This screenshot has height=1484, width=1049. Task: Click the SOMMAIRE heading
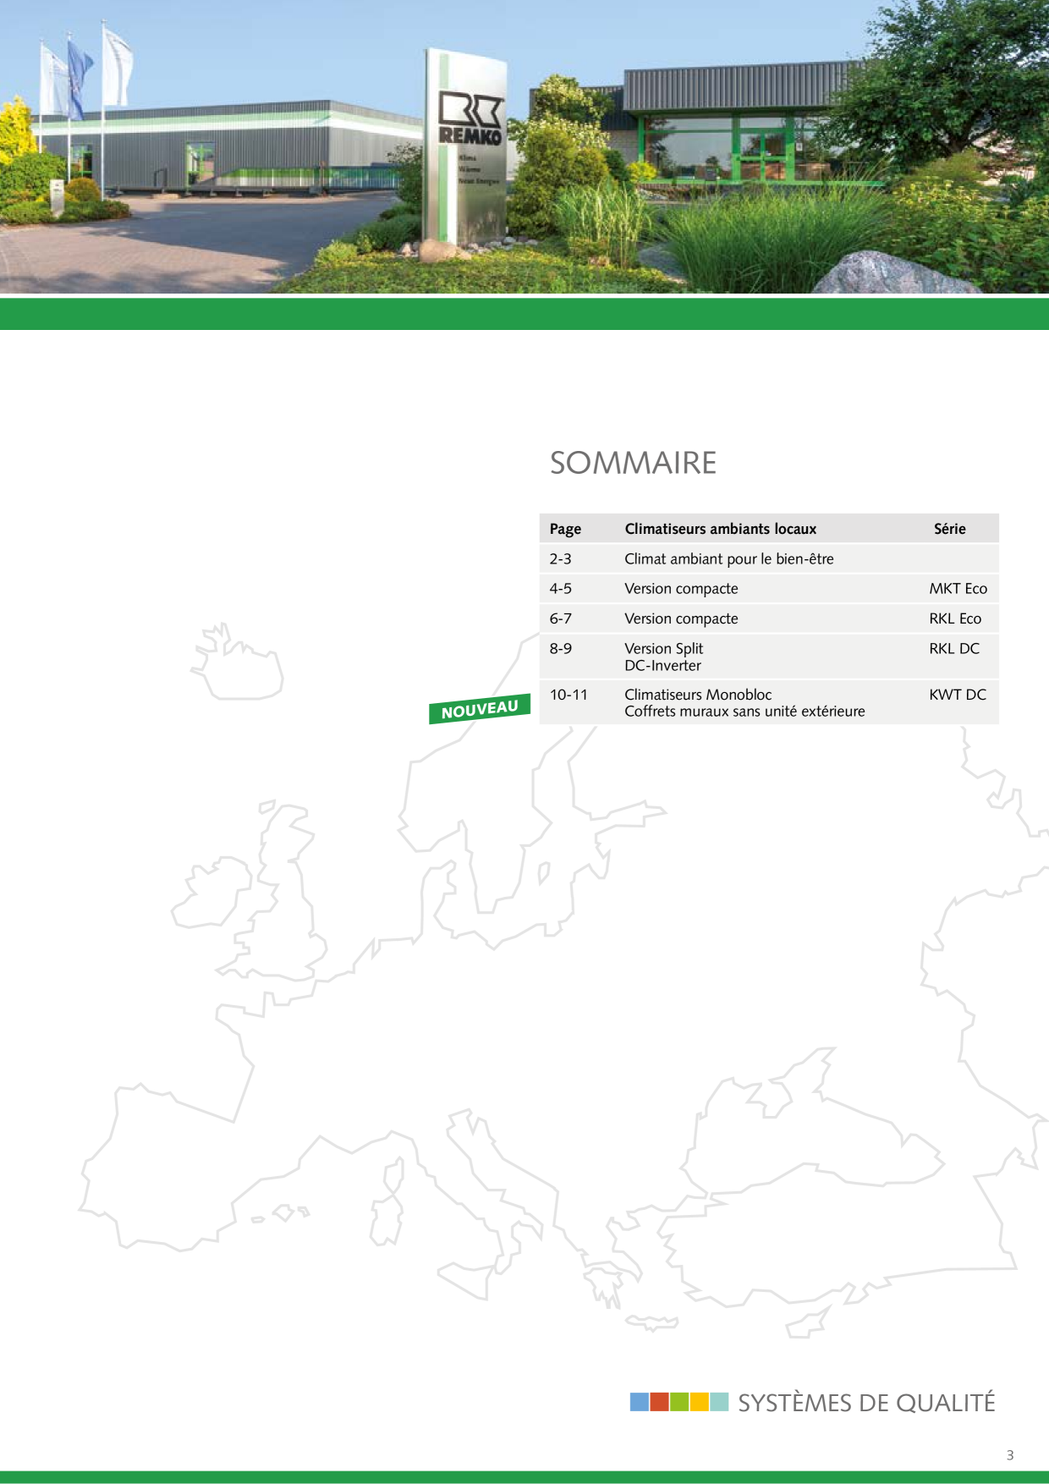(x=633, y=463)
